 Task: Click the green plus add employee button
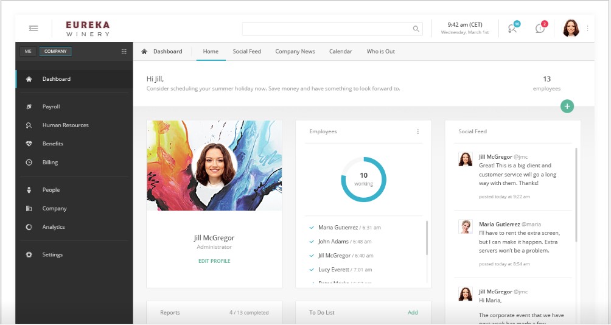(567, 106)
